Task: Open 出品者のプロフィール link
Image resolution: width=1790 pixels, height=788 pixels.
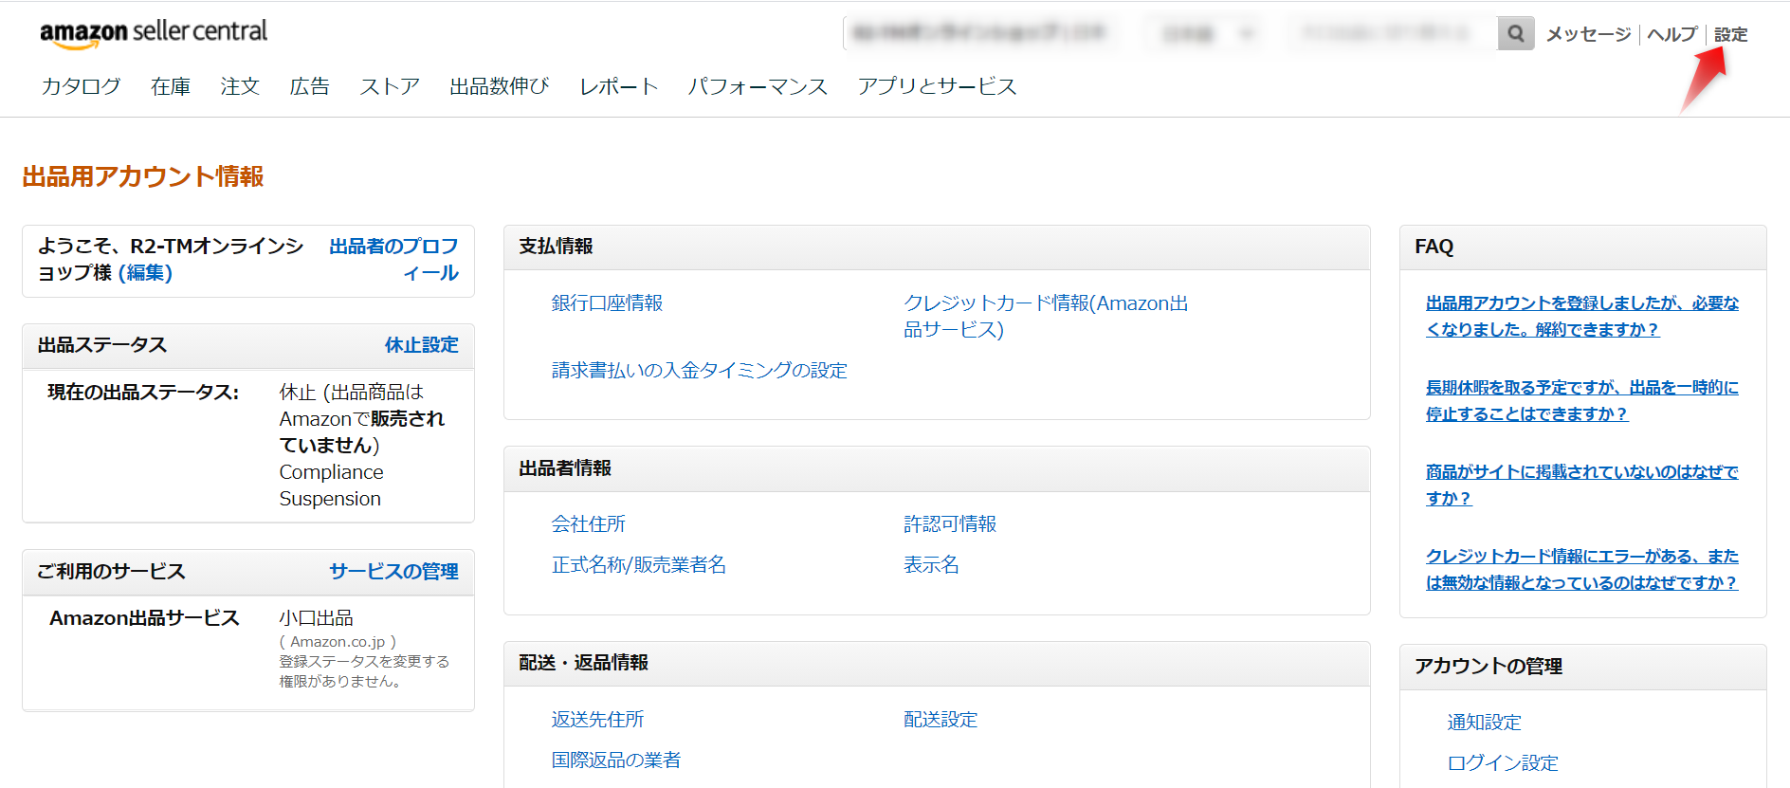Action: 394,259
